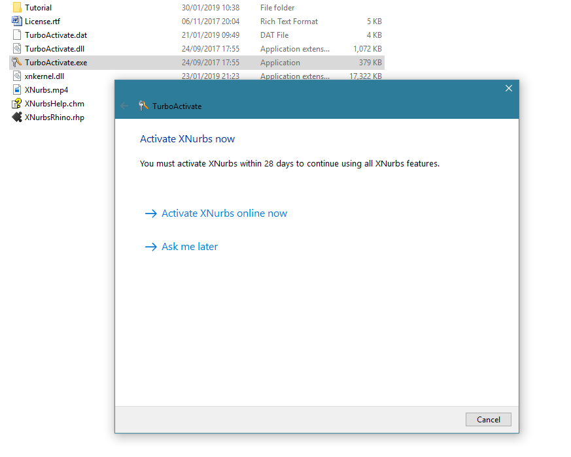The image size is (571, 457).
Task: Select XNurbs.mp4 file name
Action: point(46,90)
